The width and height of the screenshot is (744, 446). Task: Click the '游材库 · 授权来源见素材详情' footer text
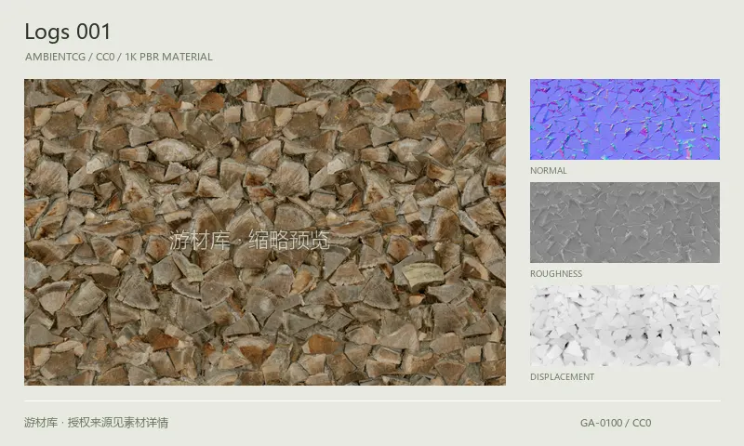point(97,422)
